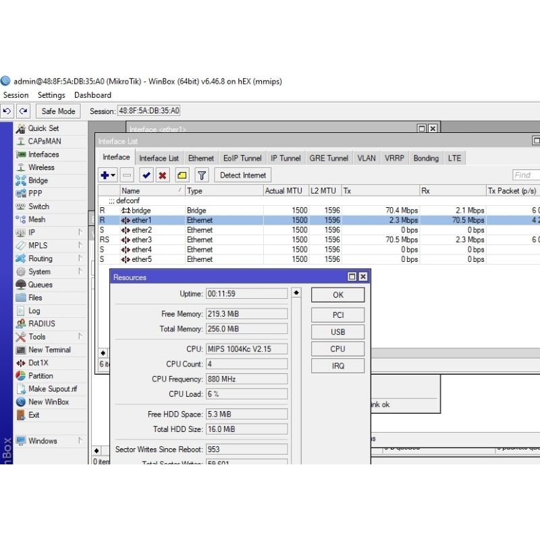Click the Detect Internet button
This screenshot has height=540, width=540.
click(243, 175)
